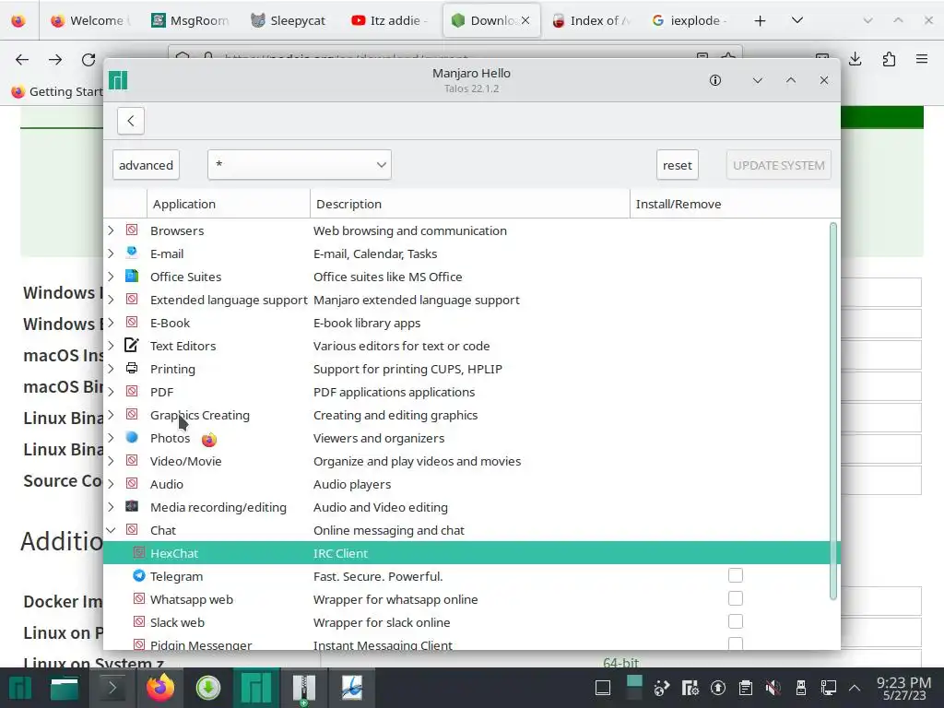Click the Printing printer icon
Viewport: 944px width, 708px height.
tap(132, 368)
